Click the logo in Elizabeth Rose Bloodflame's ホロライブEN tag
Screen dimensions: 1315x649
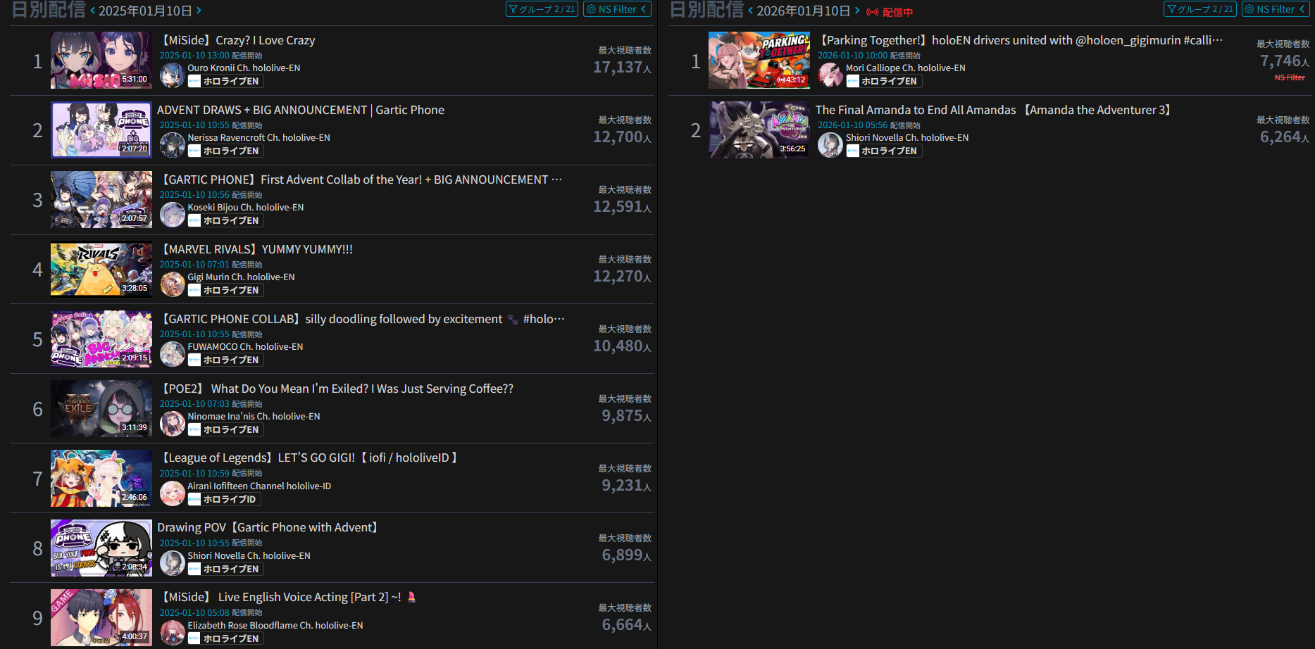[194, 638]
